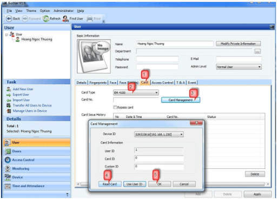Open the Administrator menu
This screenshot has height=199, width=277.
(x=63, y=11)
